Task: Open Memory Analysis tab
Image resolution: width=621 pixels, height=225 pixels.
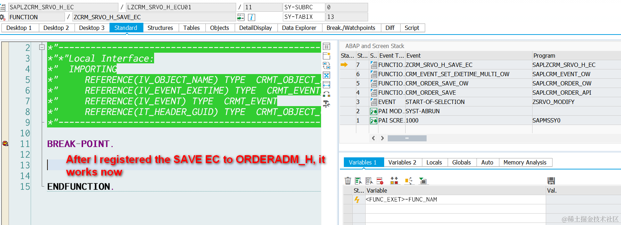Action: click(x=525, y=162)
